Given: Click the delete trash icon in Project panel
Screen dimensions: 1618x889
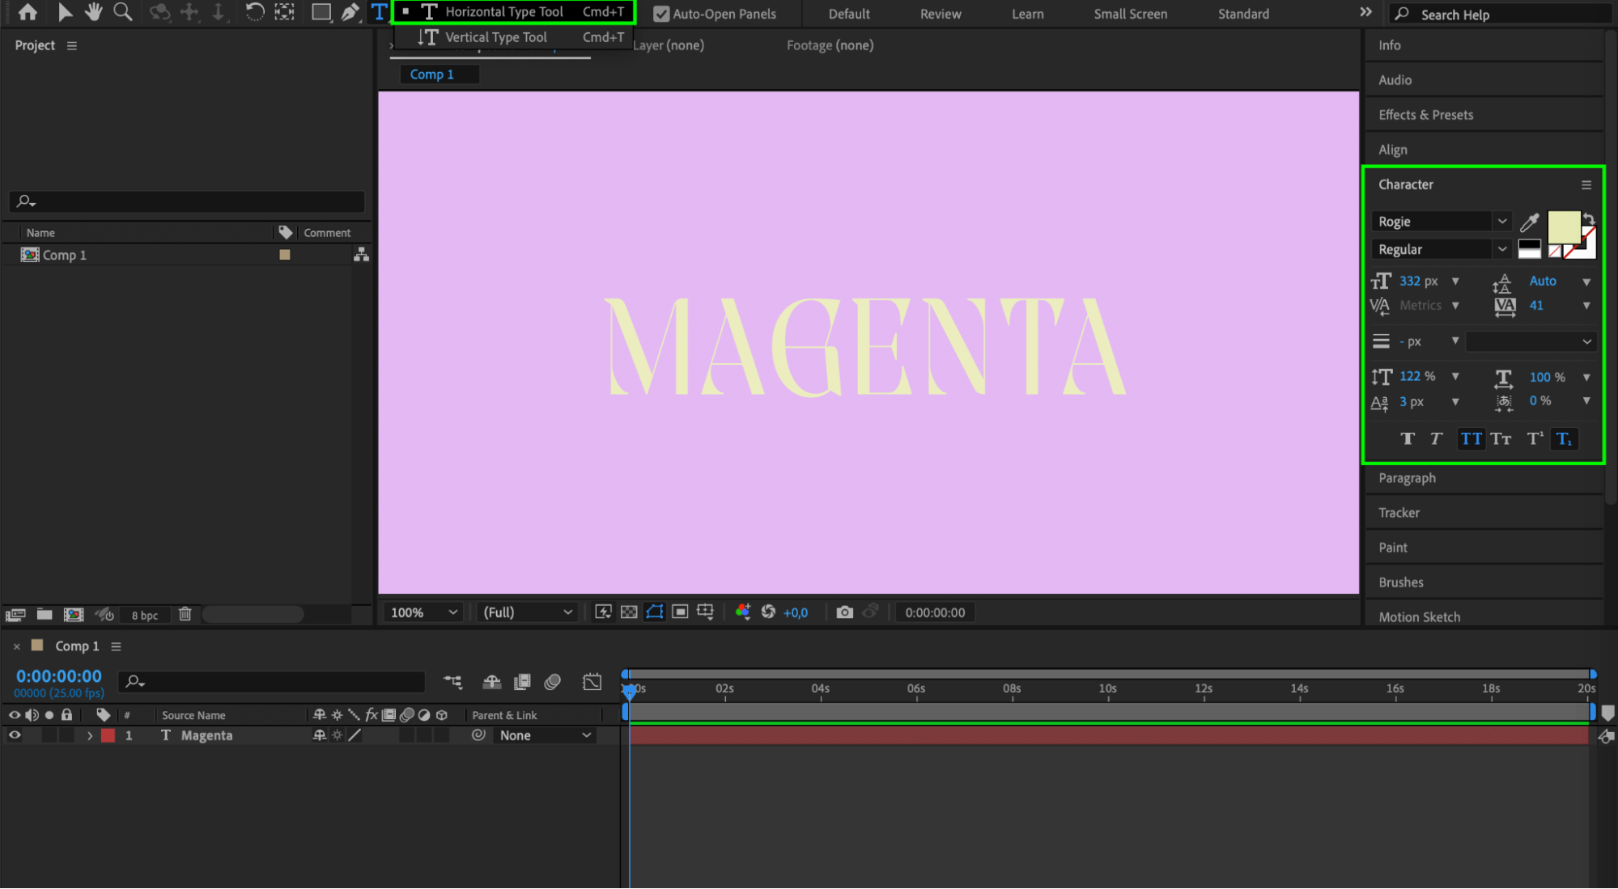Looking at the screenshot, I should coord(185,615).
